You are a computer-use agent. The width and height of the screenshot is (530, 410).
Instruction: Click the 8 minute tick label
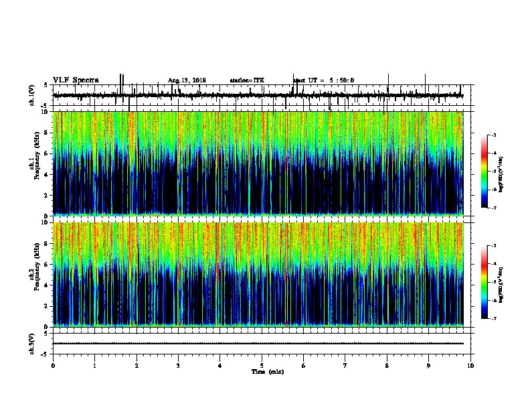(x=387, y=366)
